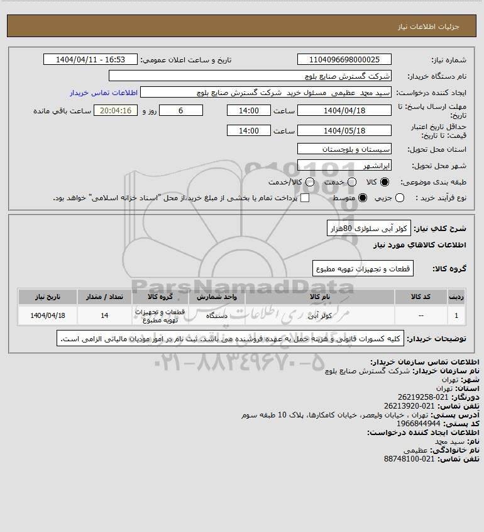Image resolution: width=484 pixels, height=532 pixels.
Task: Click the creator phone number 88748100-021
Action: [409, 459]
